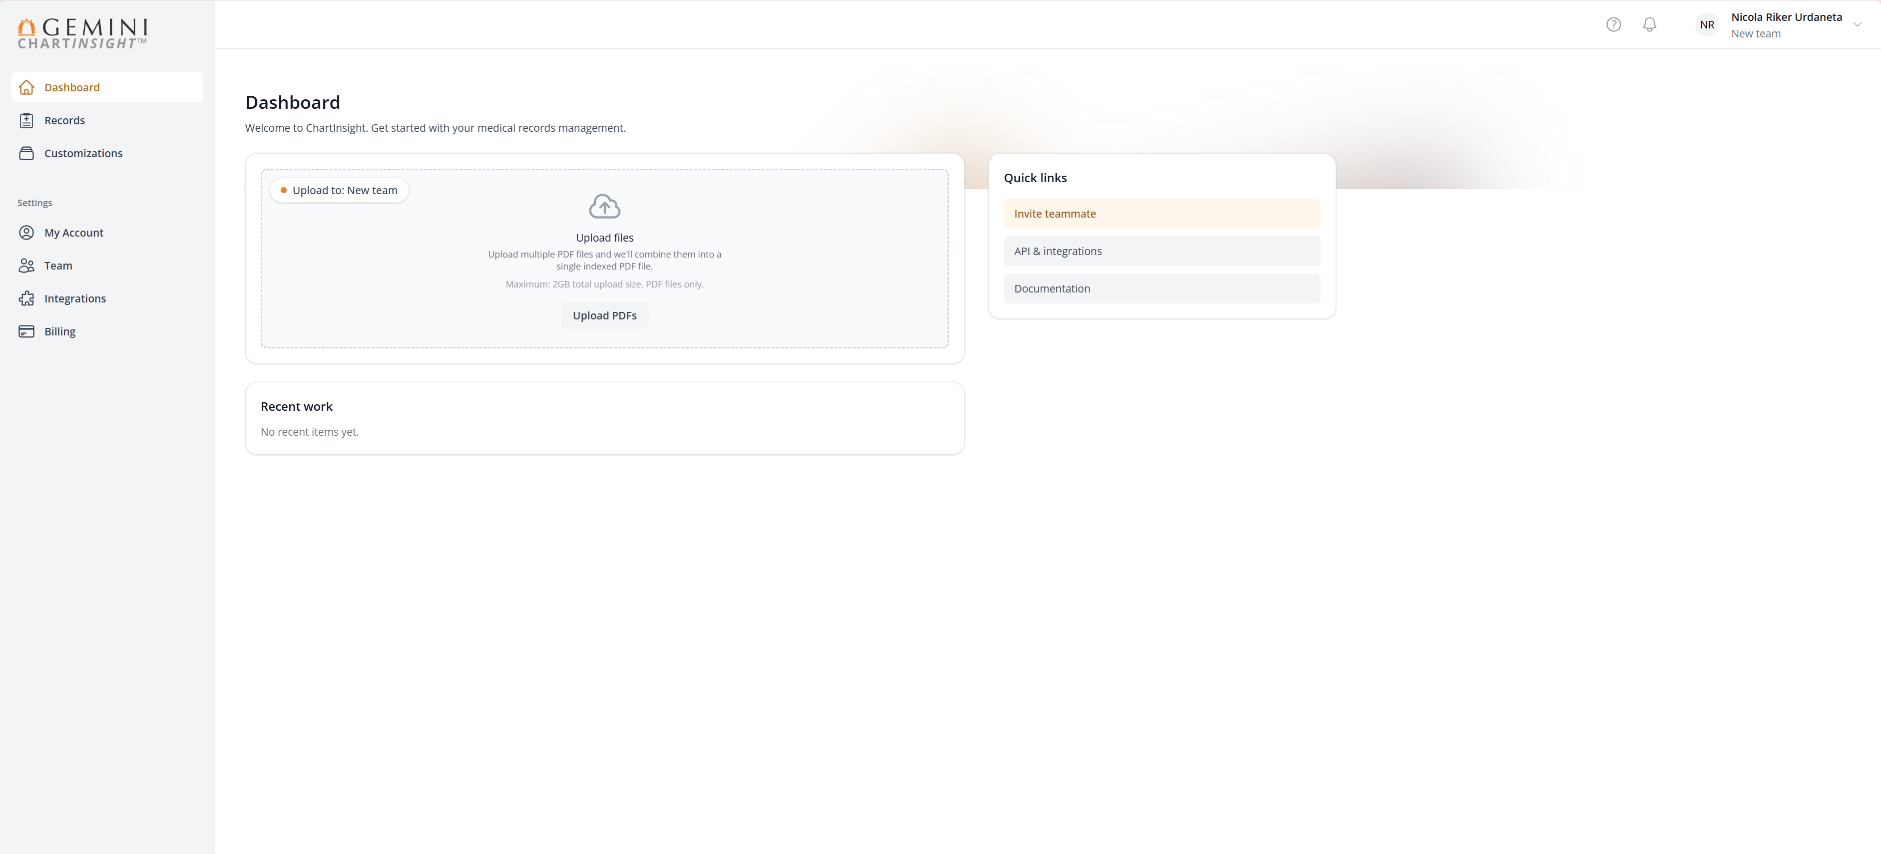Screen dimensions: 1881x854
Task: Open Billing using the card icon
Action: tap(26, 330)
